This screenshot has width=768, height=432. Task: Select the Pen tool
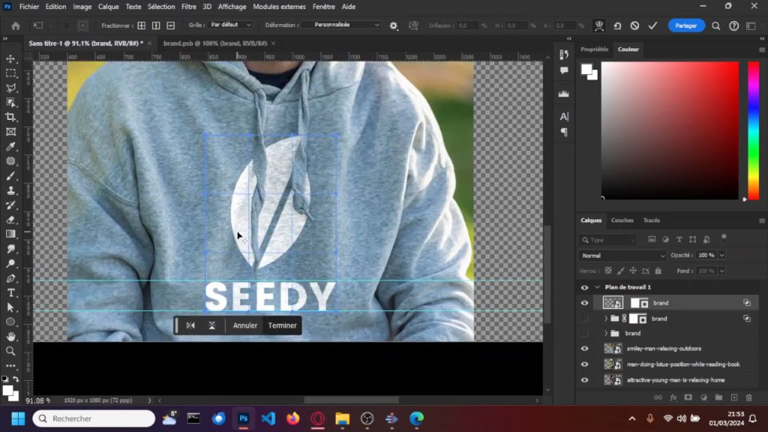click(x=10, y=278)
